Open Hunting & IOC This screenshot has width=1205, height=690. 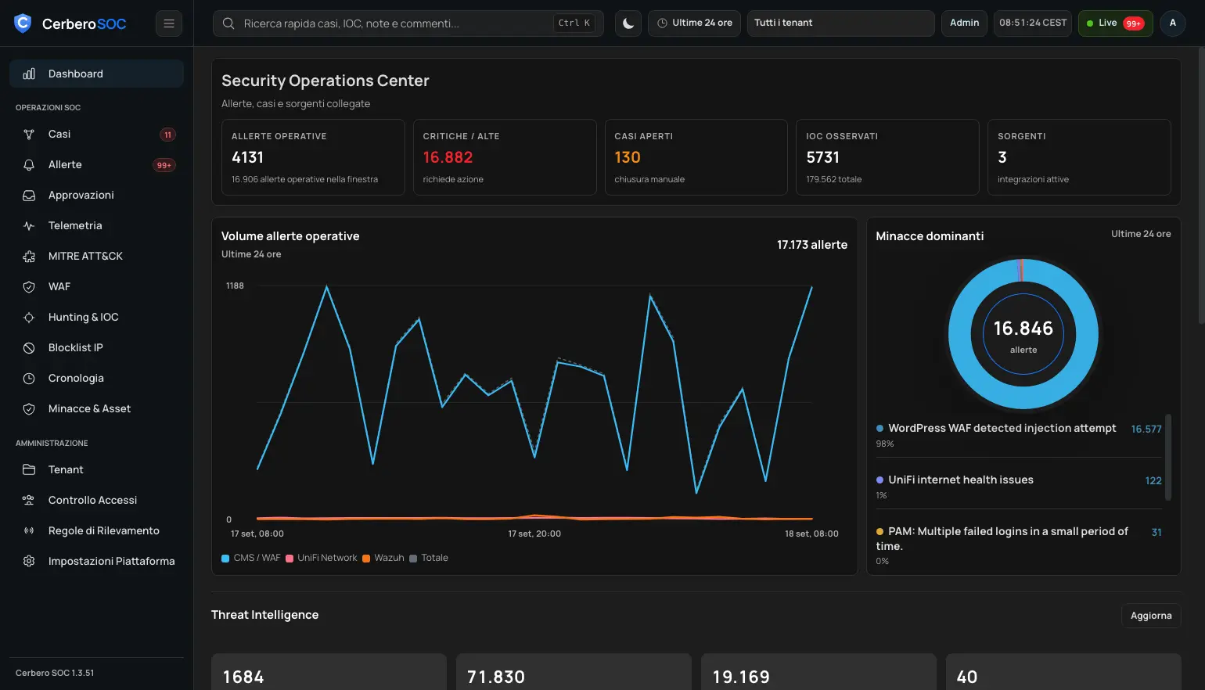pos(96,318)
